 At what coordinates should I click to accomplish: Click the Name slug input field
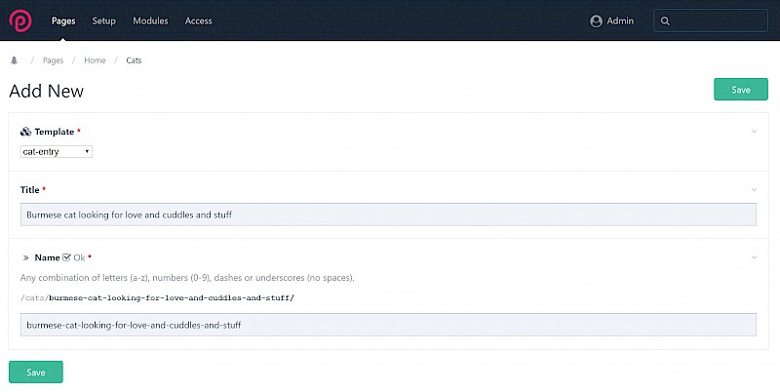coord(388,325)
